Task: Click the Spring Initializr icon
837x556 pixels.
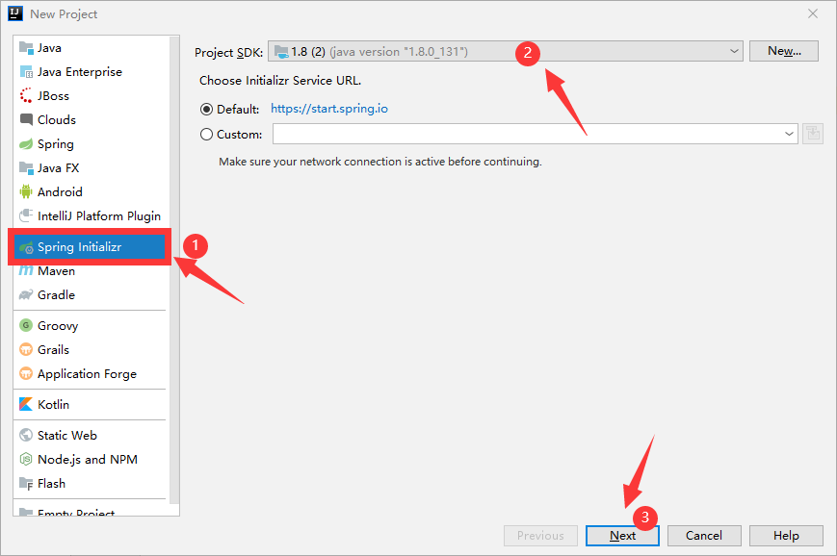Action: tap(26, 247)
